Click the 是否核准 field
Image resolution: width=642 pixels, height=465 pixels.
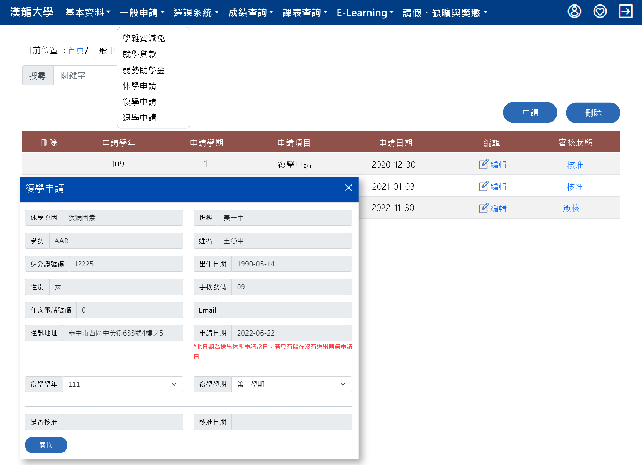click(123, 422)
